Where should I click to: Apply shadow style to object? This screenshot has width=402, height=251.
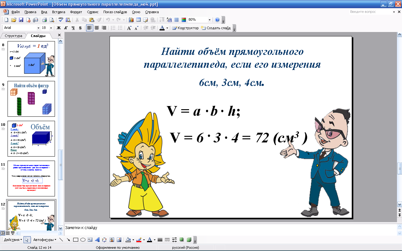[x=182, y=240]
